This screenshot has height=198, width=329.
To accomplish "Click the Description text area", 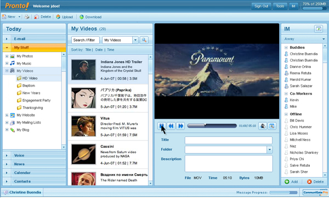I will (x=229, y=164).
